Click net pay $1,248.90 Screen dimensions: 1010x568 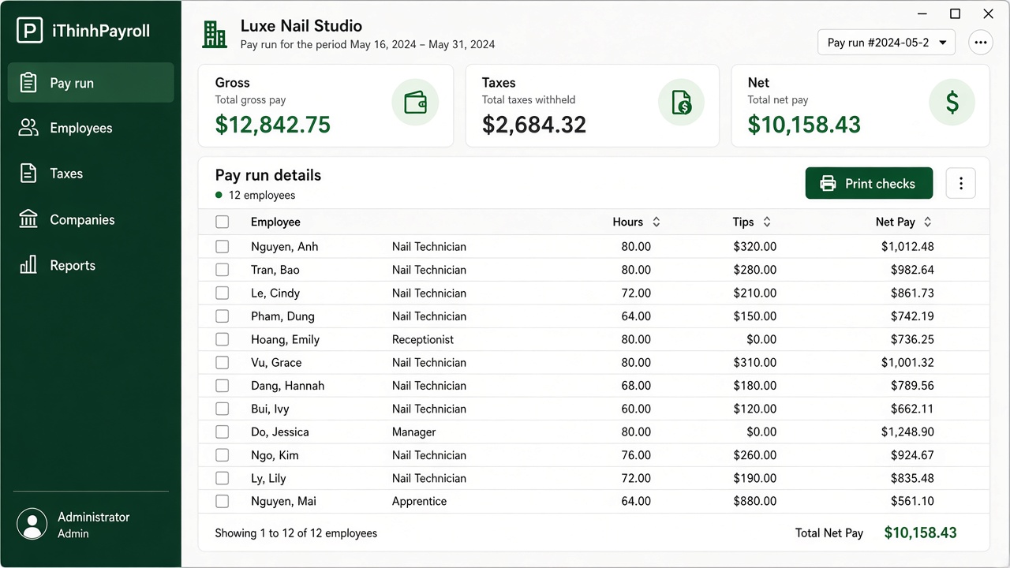(x=907, y=432)
